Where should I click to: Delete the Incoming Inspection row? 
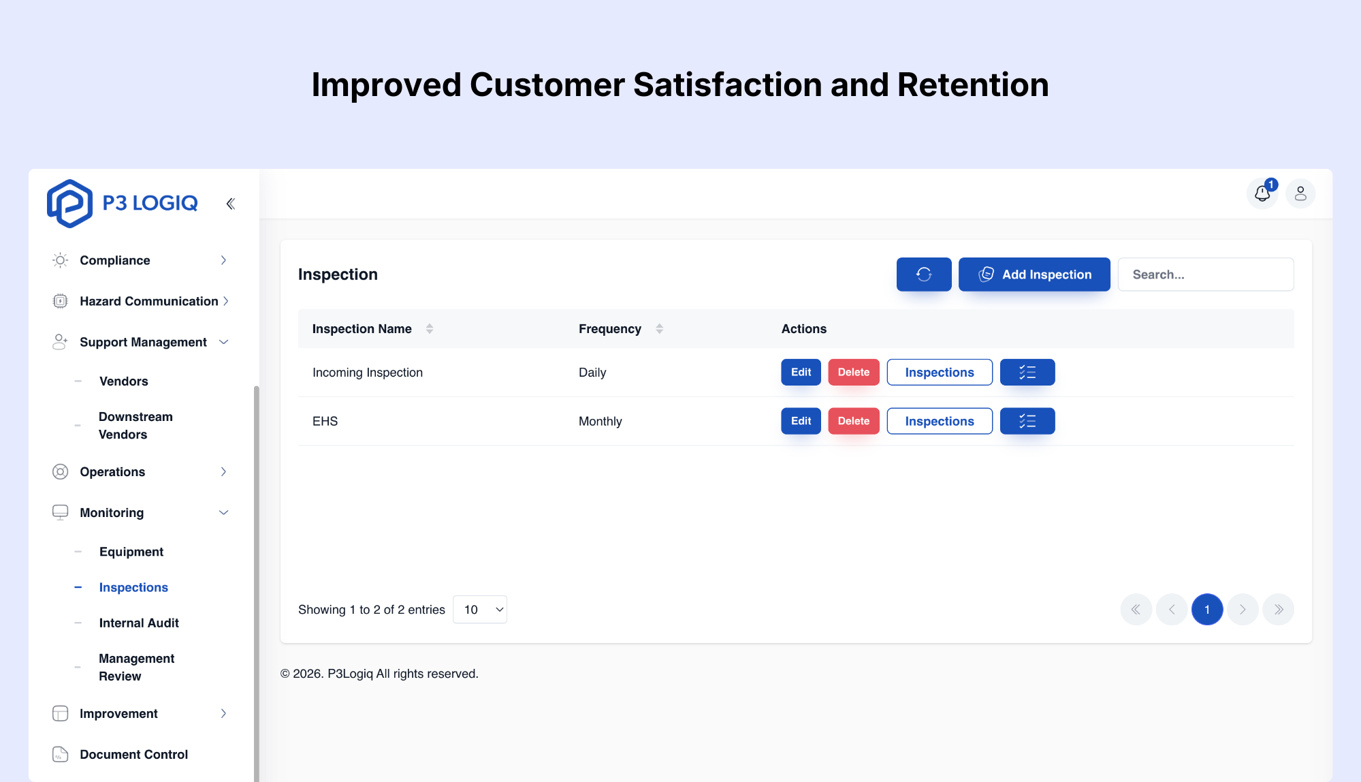click(x=854, y=373)
